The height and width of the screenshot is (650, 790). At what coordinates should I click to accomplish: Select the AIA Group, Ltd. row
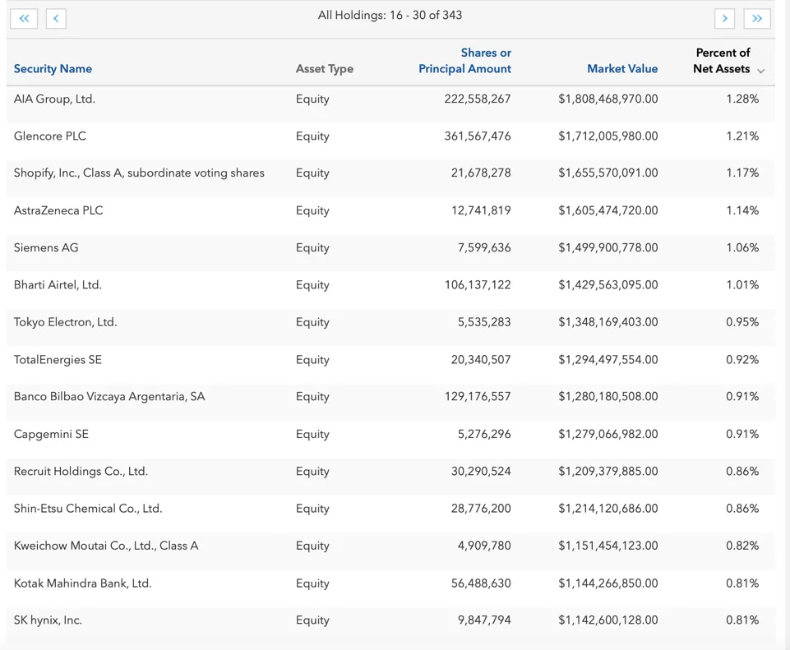(x=54, y=99)
